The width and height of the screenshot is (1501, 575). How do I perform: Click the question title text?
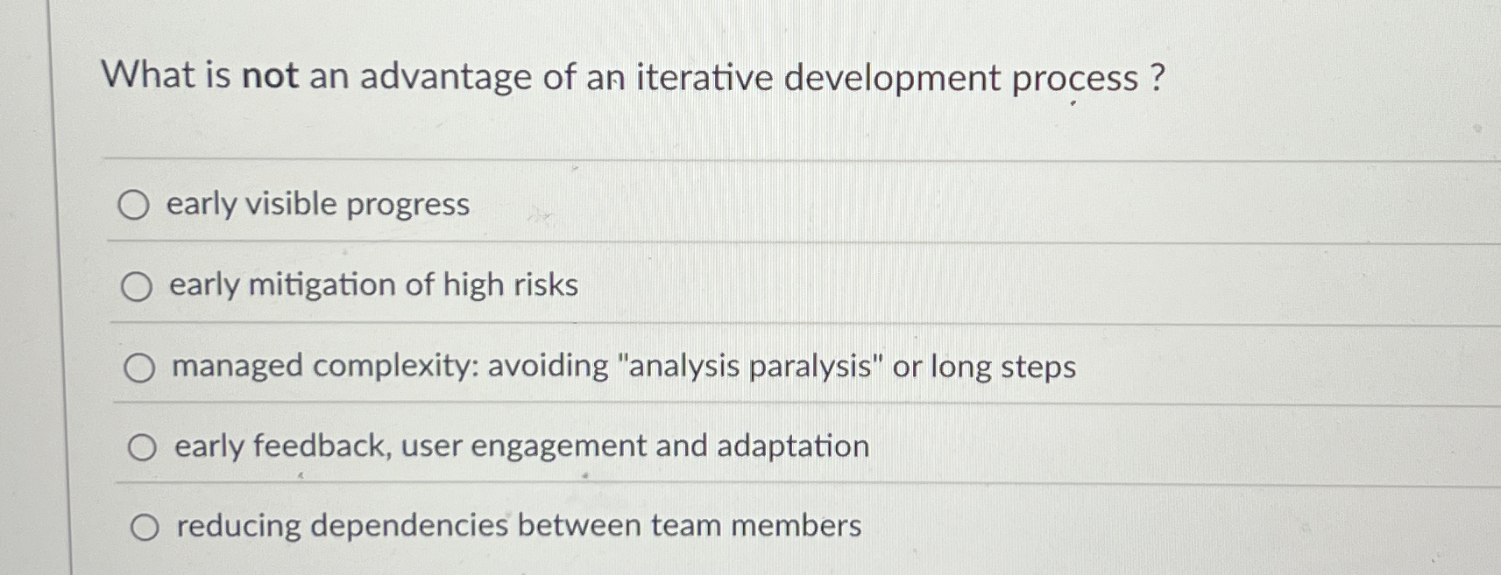(x=631, y=78)
